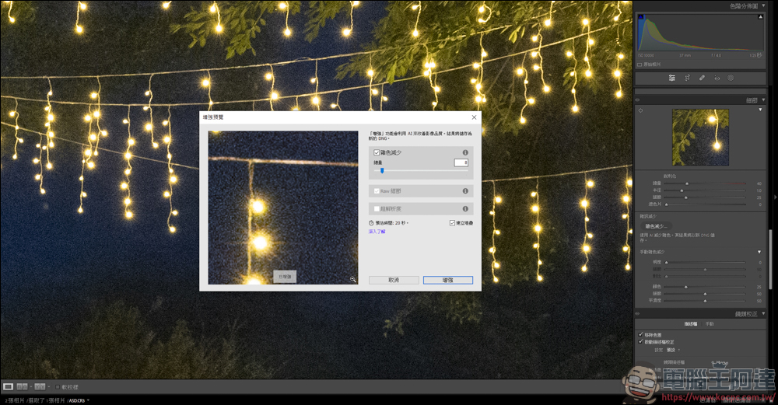
Task: Click 平滑度 slider handle
Action: point(705,301)
